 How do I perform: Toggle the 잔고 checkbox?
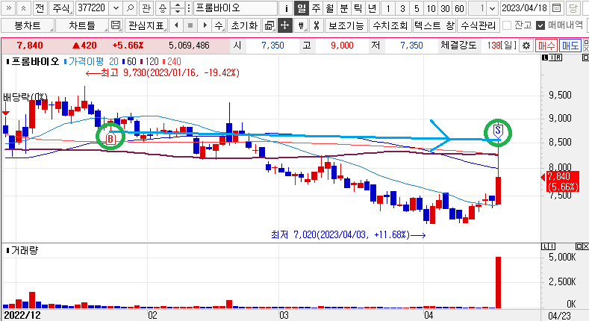pyautogui.click(x=507, y=25)
